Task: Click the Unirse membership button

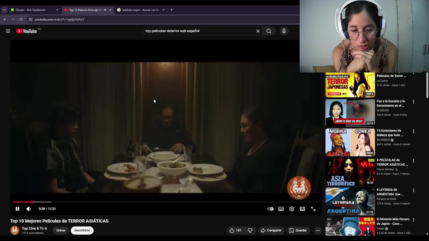Action: click(61, 230)
